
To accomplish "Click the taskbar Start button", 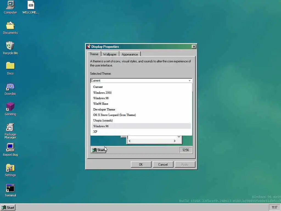I will pos(8,208).
